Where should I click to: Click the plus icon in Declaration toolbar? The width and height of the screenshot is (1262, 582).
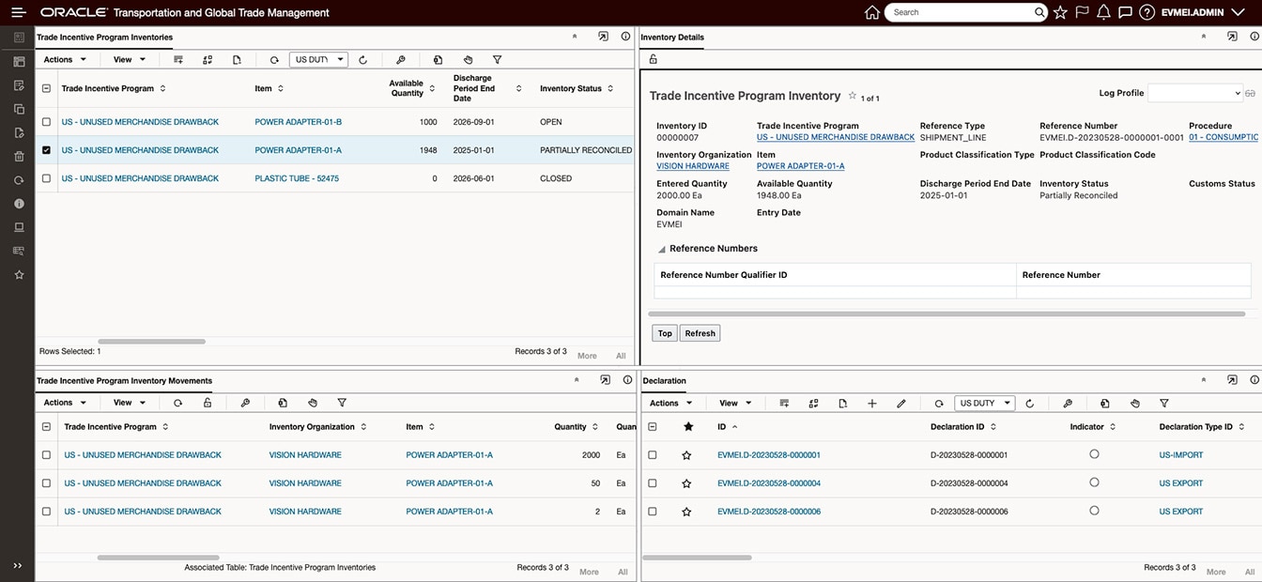pos(872,403)
